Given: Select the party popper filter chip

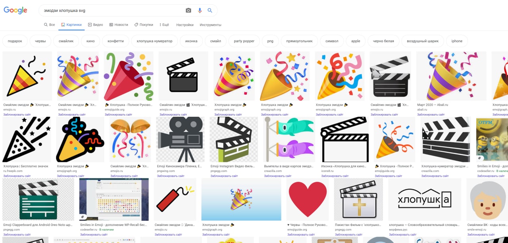Looking at the screenshot, I should (x=244, y=41).
